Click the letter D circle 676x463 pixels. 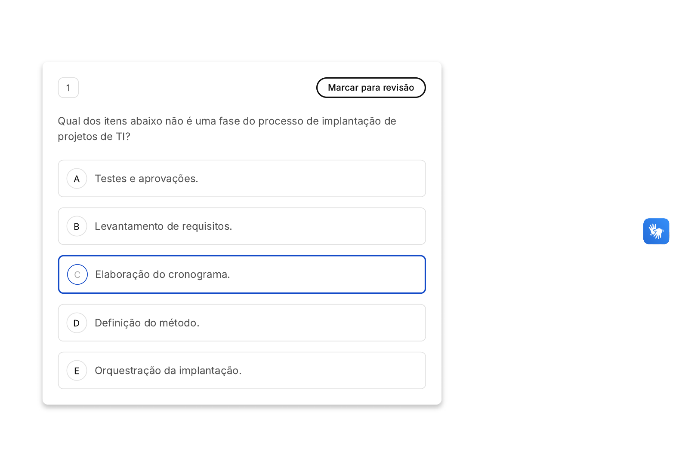77,323
